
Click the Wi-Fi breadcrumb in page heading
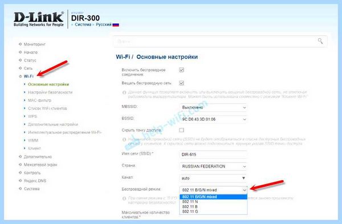[x=123, y=57]
